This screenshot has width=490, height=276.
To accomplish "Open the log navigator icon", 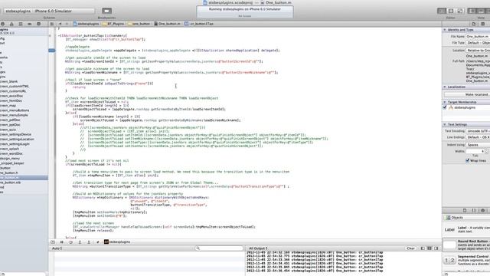I will 39,24.
